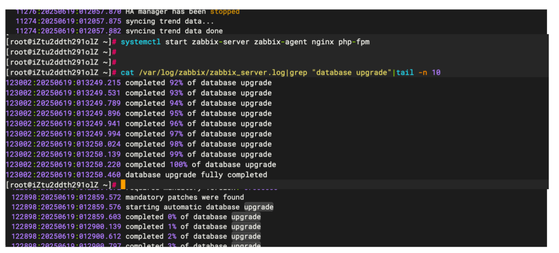Click the 'tail -n 10' part of the command
This screenshot has height=253, width=559.
pos(418,73)
